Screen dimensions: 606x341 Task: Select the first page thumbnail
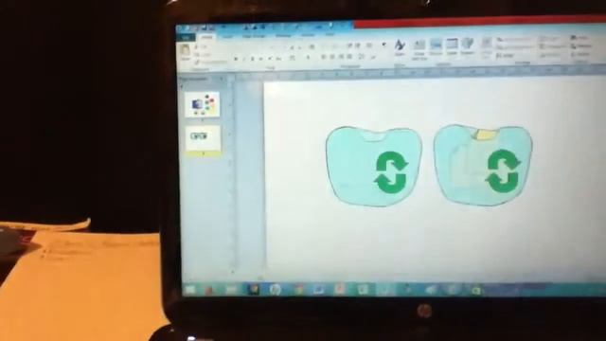pyautogui.click(x=202, y=104)
